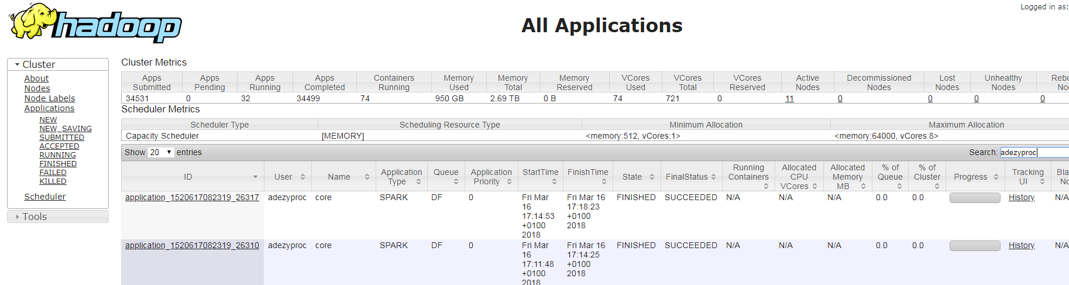Click progress bar of first application
The width and height of the screenshot is (1069, 285).
tap(974, 198)
